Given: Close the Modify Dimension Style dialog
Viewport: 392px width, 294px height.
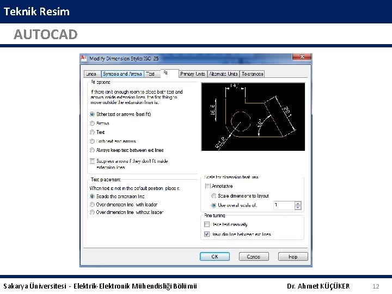Looking at the screenshot, I should tap(302, 57).
